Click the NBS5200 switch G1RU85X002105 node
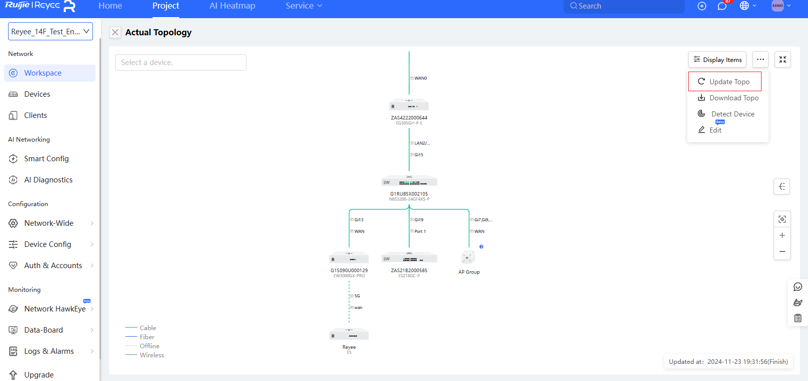The height and width of the screenshot is (381, 808). point(409,182)
